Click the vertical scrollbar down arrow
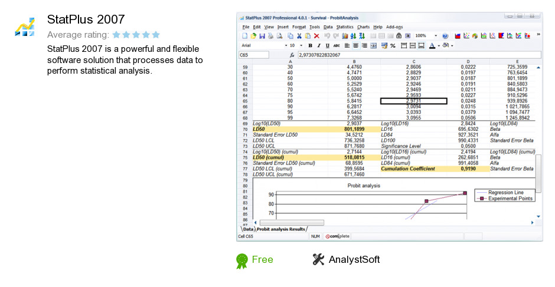The height and width of the screenshot is (287, 555). click(x=538, y=217)
